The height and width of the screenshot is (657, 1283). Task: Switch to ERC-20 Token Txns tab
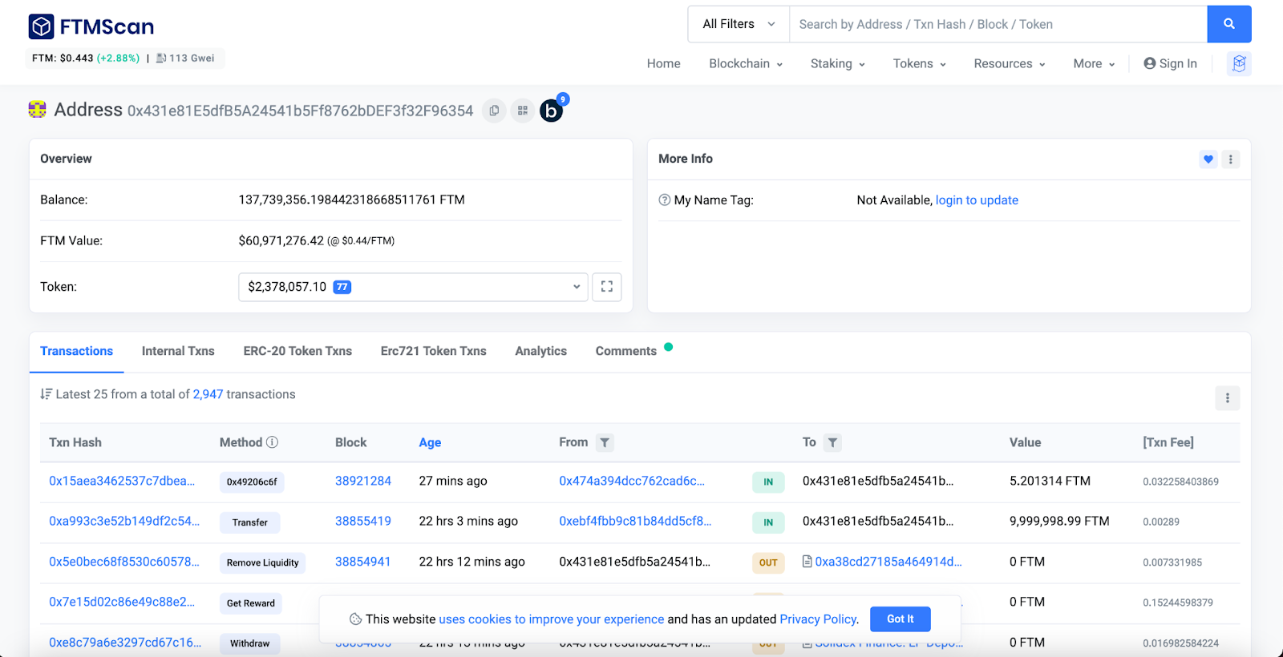(297, 351)
